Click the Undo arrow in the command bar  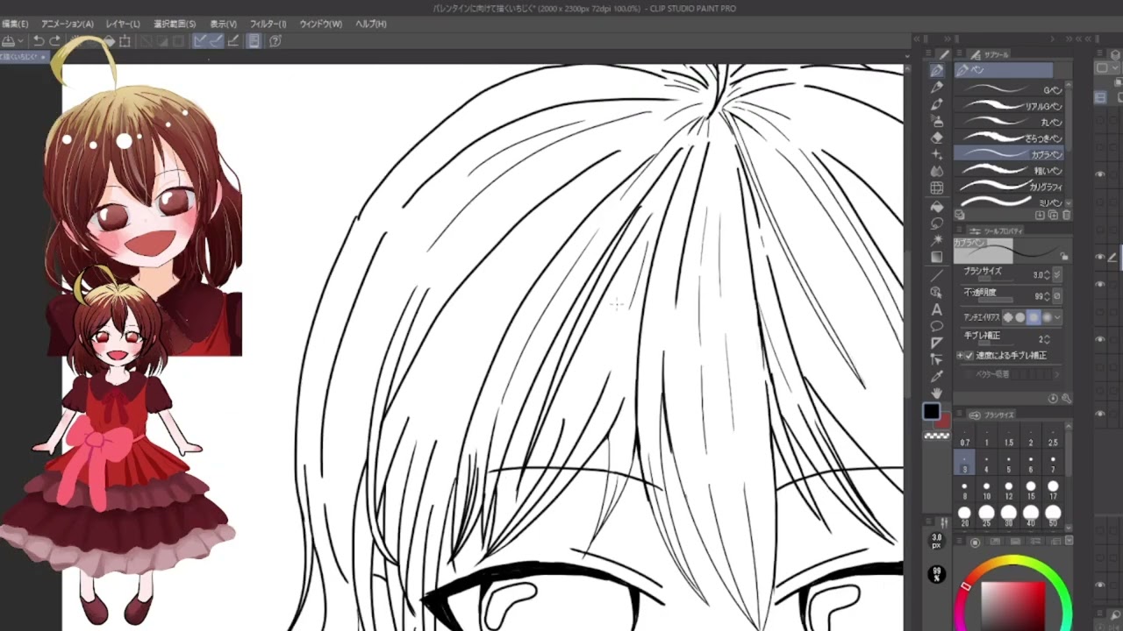click(39, 40)
